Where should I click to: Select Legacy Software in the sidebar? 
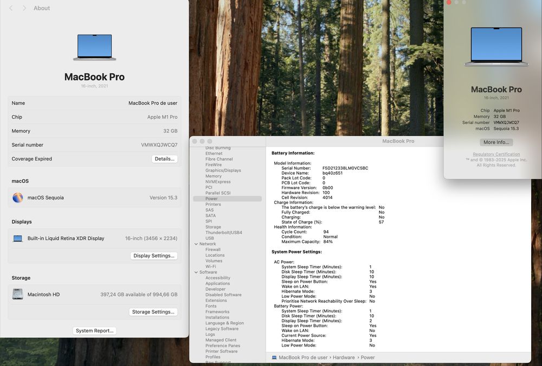pos(222,329)
